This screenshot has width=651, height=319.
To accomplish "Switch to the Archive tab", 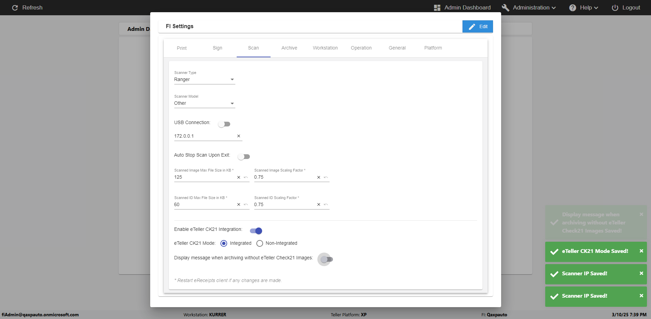I will pyautogui.click(x=289, y=48).
